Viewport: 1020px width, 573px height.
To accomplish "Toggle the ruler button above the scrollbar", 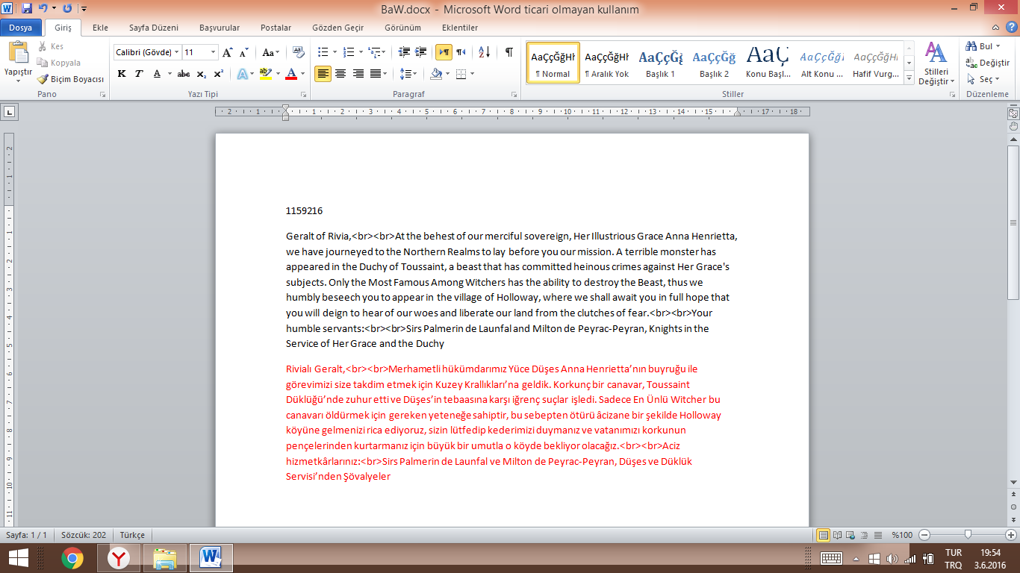I will coord(1013,114).
